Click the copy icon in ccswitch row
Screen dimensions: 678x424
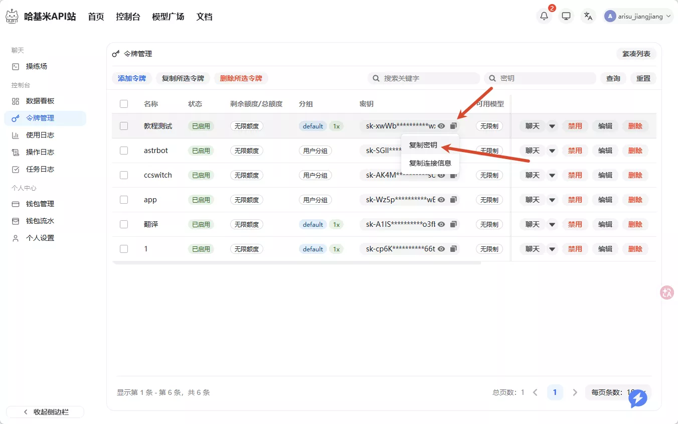coord(453,175)
